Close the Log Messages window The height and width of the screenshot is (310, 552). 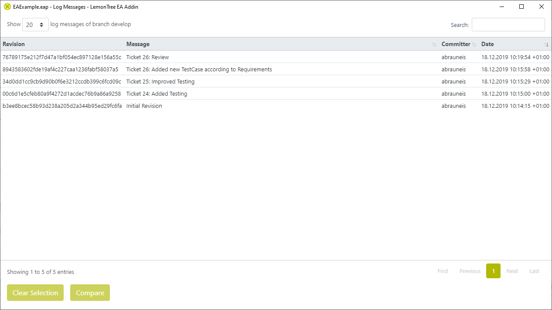tap(542, 7)
